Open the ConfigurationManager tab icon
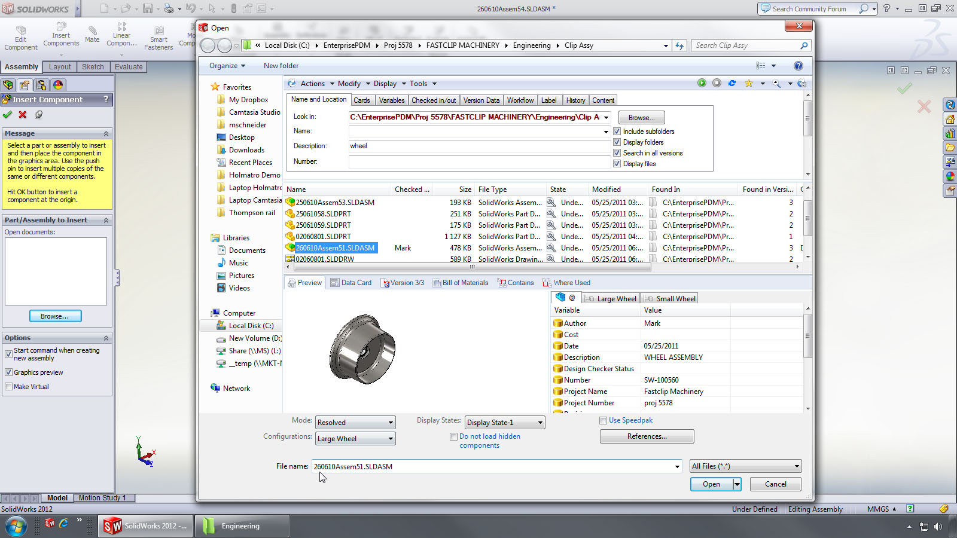 click(x=41, y=85)
